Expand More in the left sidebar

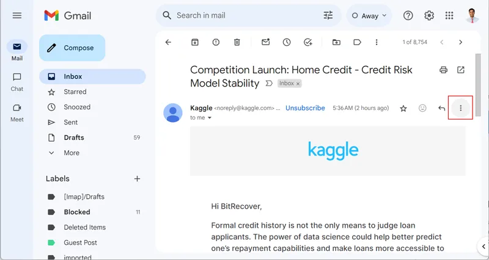pyautogui.click(x=72, y=153)
